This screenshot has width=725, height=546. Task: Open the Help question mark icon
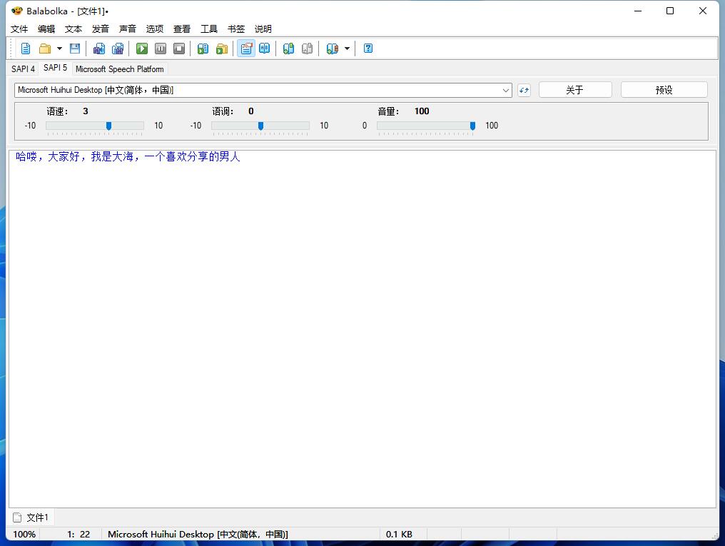(368, 49)
